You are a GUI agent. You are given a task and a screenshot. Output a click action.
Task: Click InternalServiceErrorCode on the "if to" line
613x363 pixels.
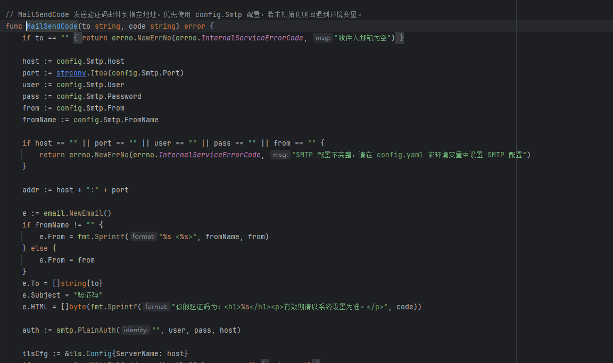pyautogui.click(x=252, y=38)
